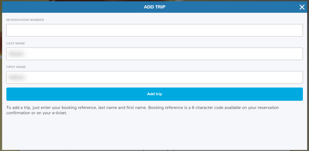Click the empty dialog area below the help text
The height and width of the screenshot is (151, 309).
point(154,133)
